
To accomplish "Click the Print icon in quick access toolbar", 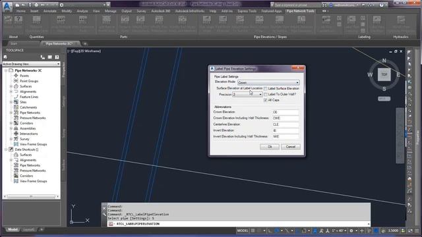I will (36, 5).
